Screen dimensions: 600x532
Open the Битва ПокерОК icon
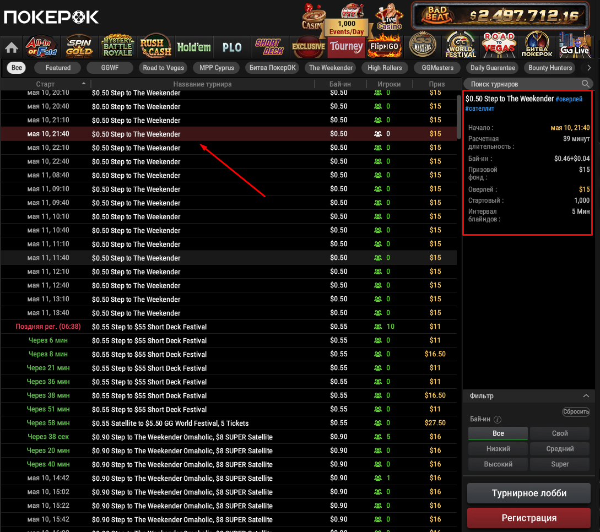point(537,45)
